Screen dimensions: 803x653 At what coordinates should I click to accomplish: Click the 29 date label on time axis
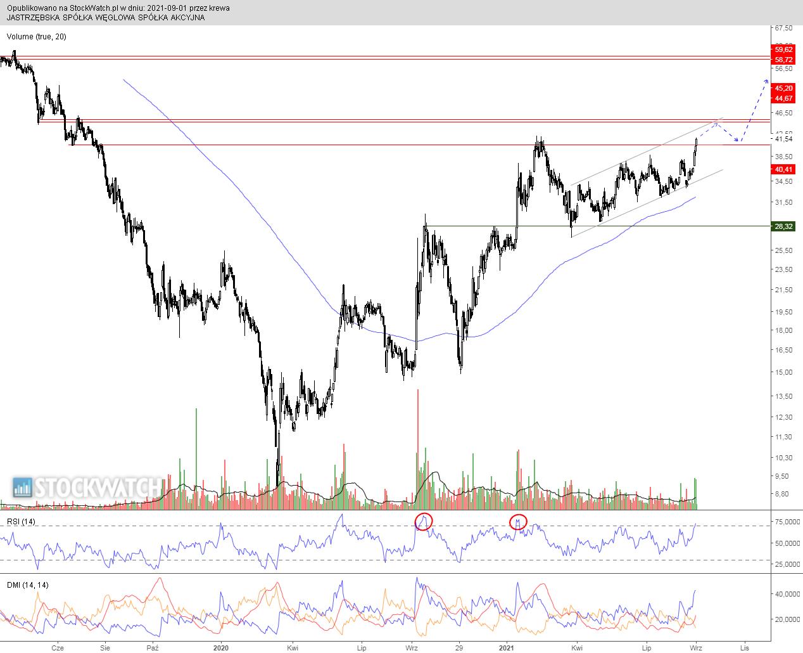(460, 648)
